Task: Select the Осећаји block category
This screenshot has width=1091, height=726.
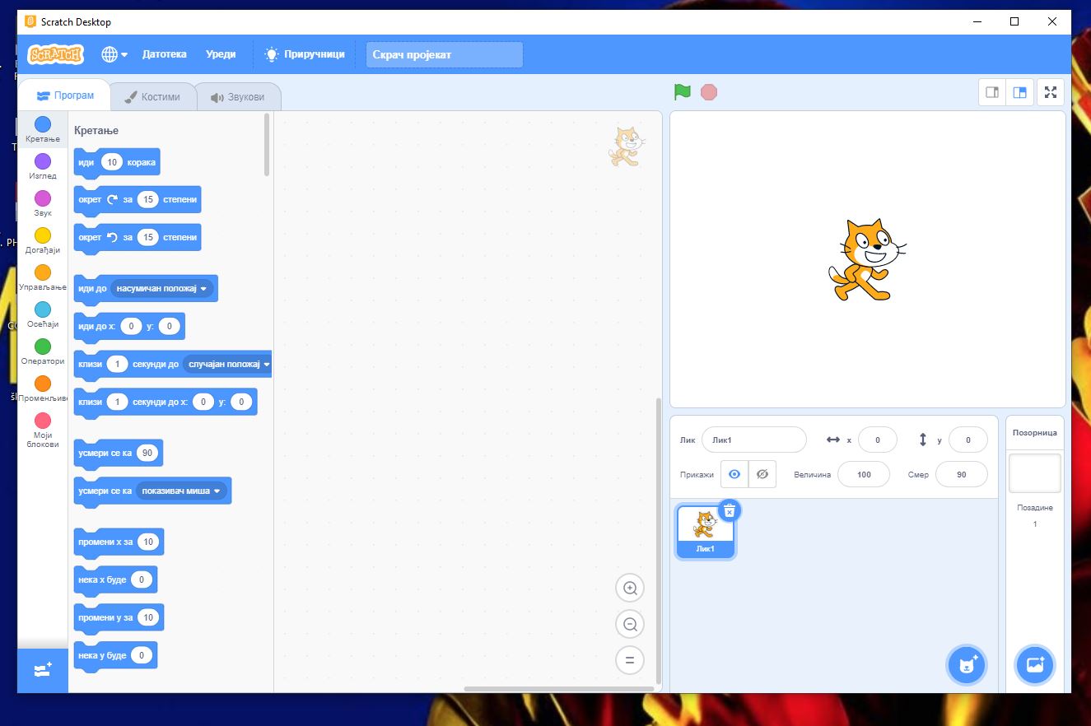Action: 43,314
